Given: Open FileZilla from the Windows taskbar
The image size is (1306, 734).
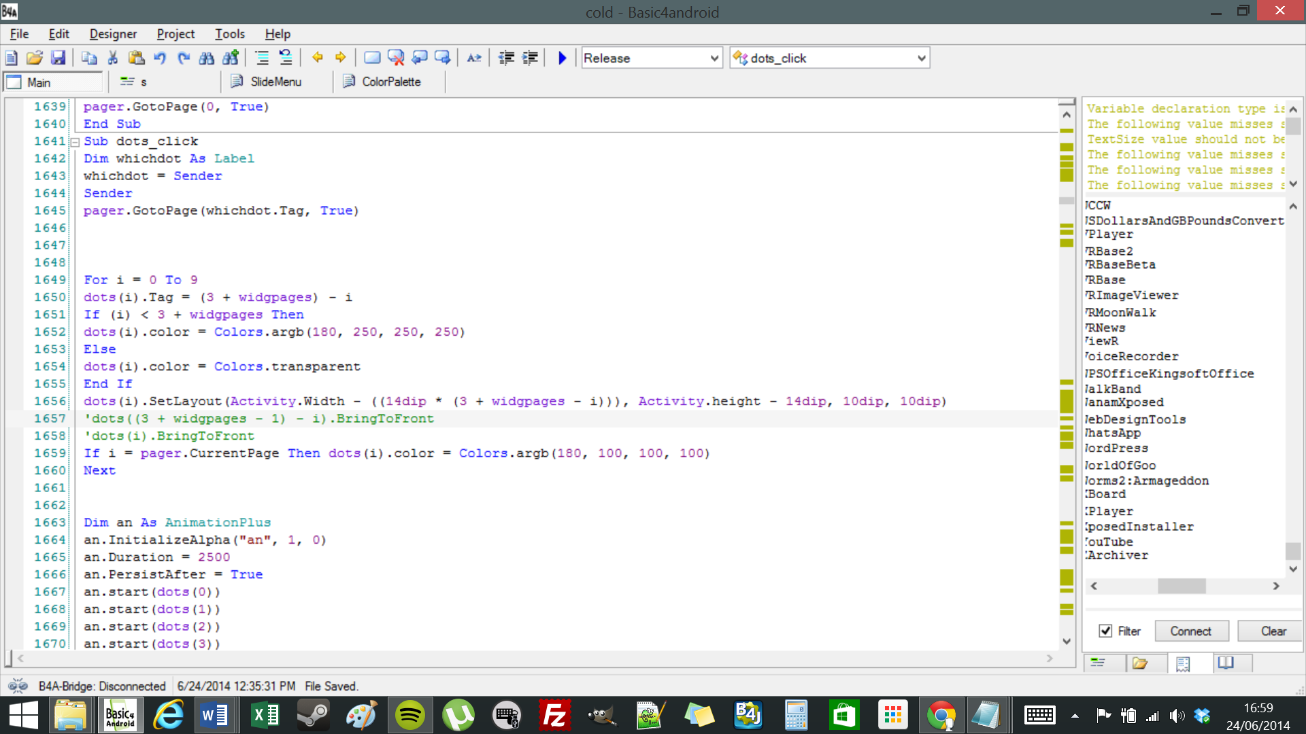Looking at the screenshot, I should coord(555,715).
